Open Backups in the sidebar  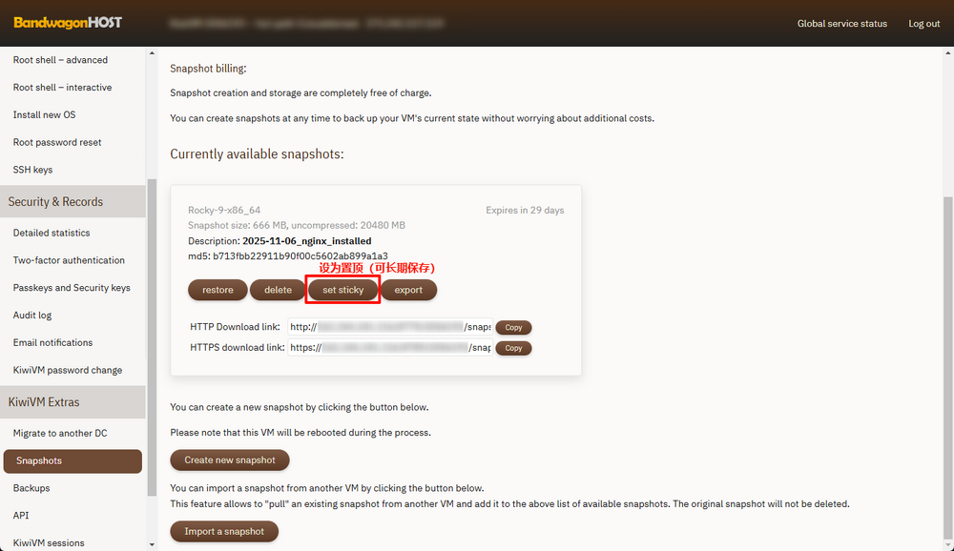[31, 488]
